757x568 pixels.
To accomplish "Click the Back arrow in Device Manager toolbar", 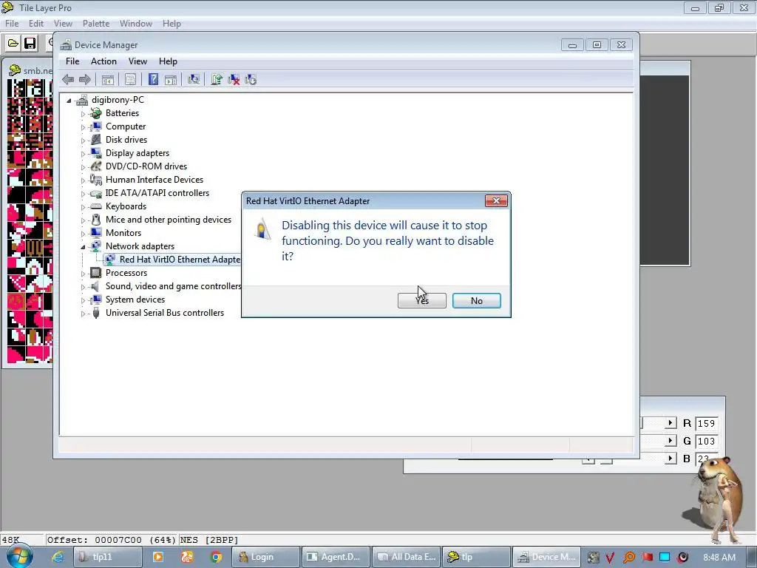I will [x=68, y=79].
